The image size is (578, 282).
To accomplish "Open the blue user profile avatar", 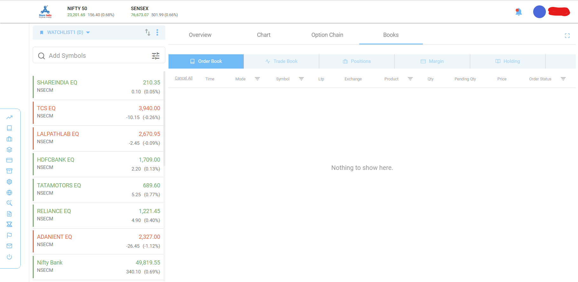I will click(539, 12).
